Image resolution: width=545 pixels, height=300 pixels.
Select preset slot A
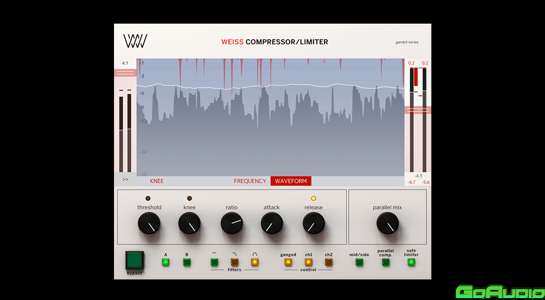coord(166,262)
